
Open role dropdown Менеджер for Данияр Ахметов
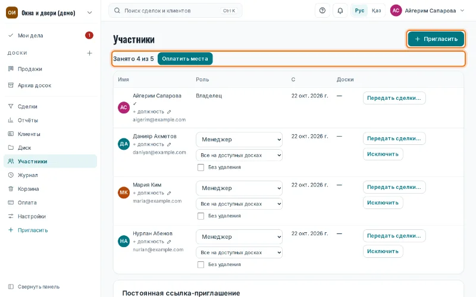point(239,140)
